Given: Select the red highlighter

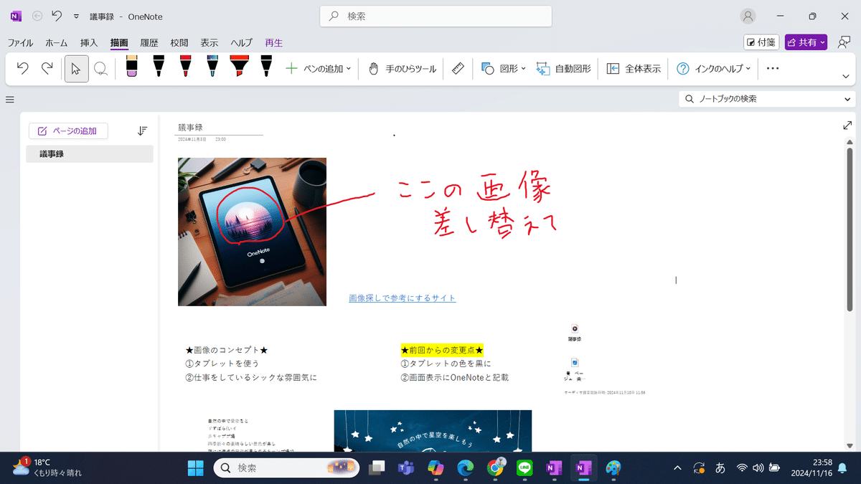Looking at the screenshot, I should tap(239, 67).
